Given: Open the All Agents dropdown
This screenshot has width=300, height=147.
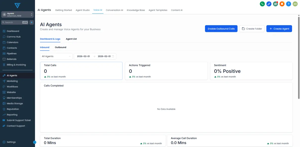Looking at the screenshot, I should pyautogui.click(x=56, y=56).
